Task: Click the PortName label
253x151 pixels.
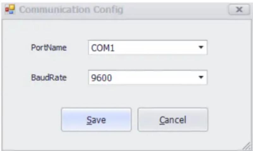Action: [x=49, y=48]
